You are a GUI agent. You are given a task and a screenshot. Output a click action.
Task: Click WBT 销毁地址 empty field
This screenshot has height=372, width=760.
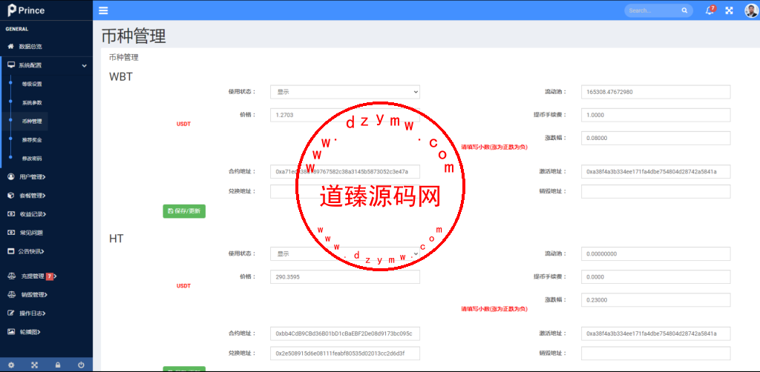[656, 191]
